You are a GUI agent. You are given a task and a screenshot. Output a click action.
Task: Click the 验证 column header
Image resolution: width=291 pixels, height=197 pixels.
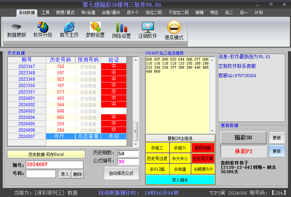click(114, 60)
